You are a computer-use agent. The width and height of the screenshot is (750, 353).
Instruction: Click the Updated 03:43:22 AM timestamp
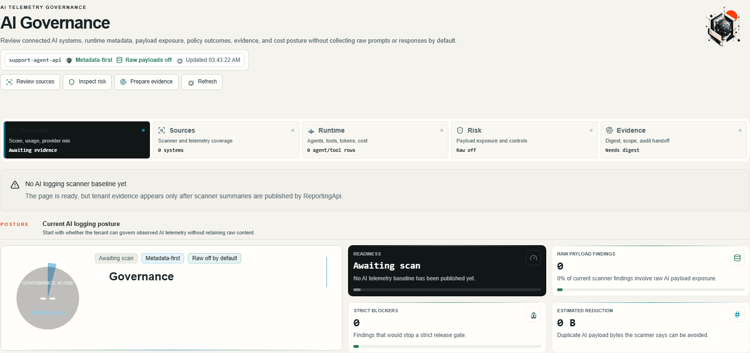click(213, 60)
